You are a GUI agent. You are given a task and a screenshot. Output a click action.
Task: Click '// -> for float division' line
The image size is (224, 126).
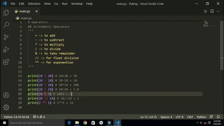pyautogui.click(x=57, y=58)
